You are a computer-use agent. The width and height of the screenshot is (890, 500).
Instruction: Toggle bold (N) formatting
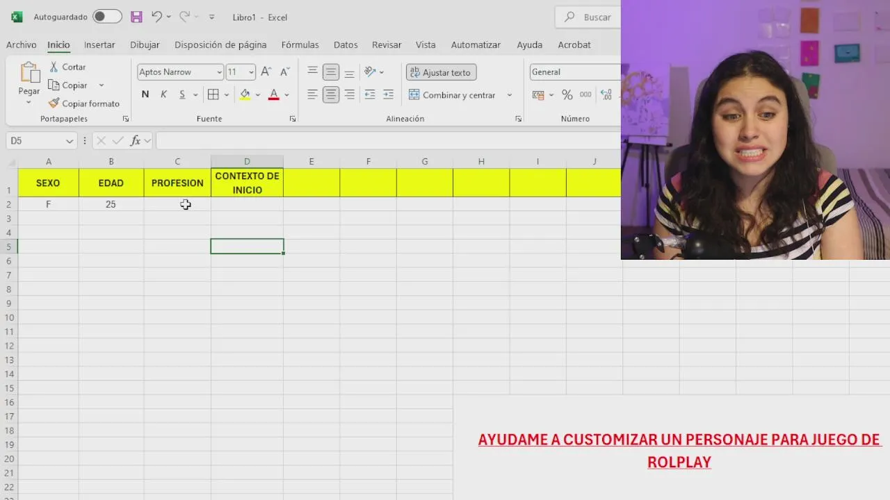pyautogui.click(x=145, y=94)
